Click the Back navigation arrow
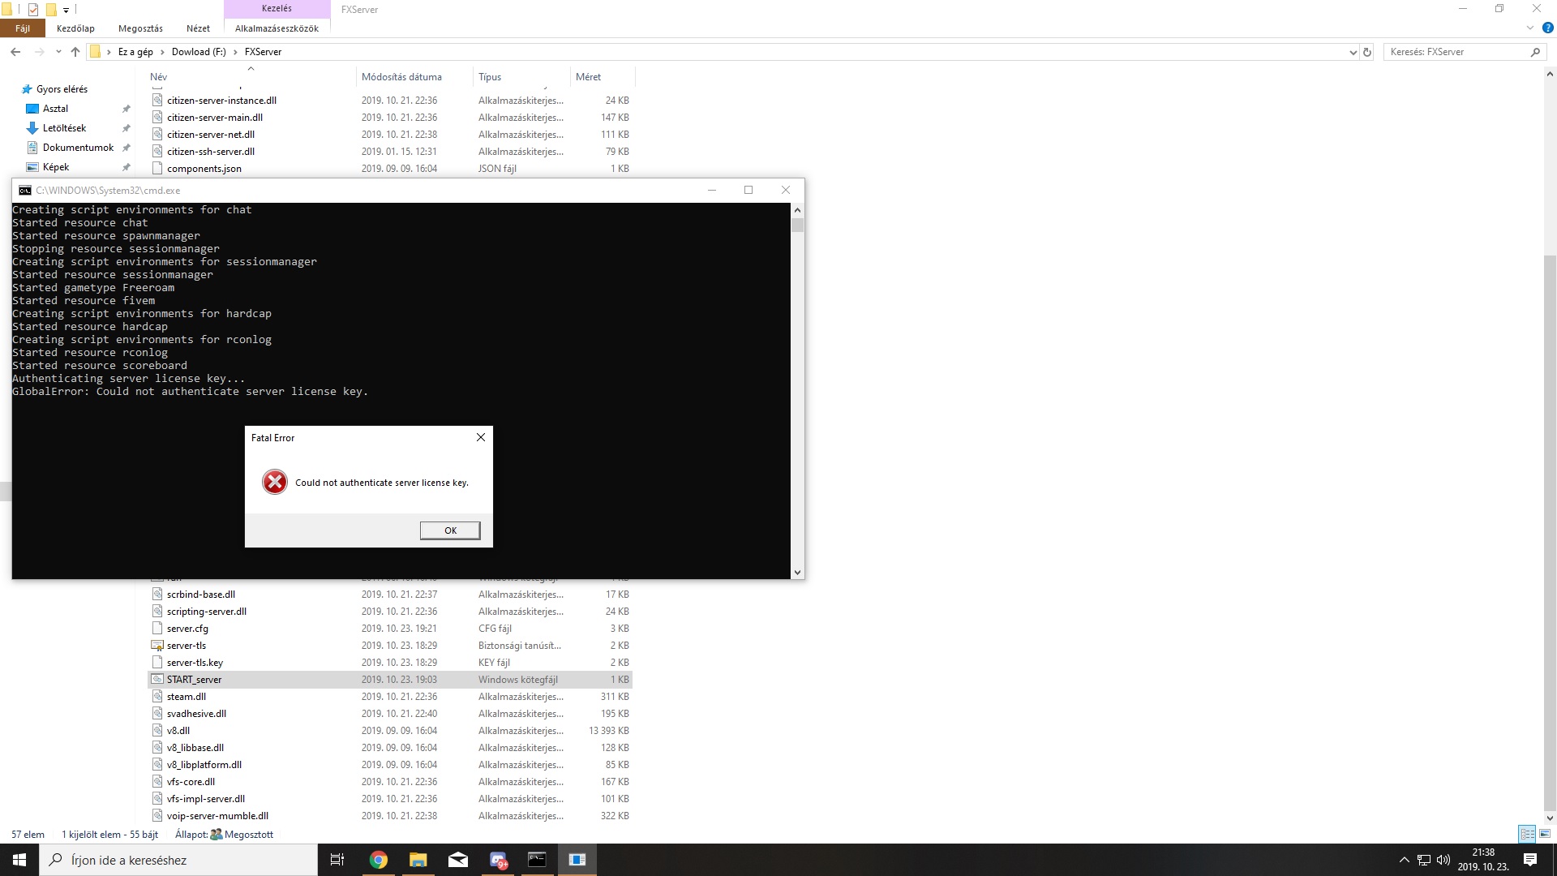 tap(15, 52)
